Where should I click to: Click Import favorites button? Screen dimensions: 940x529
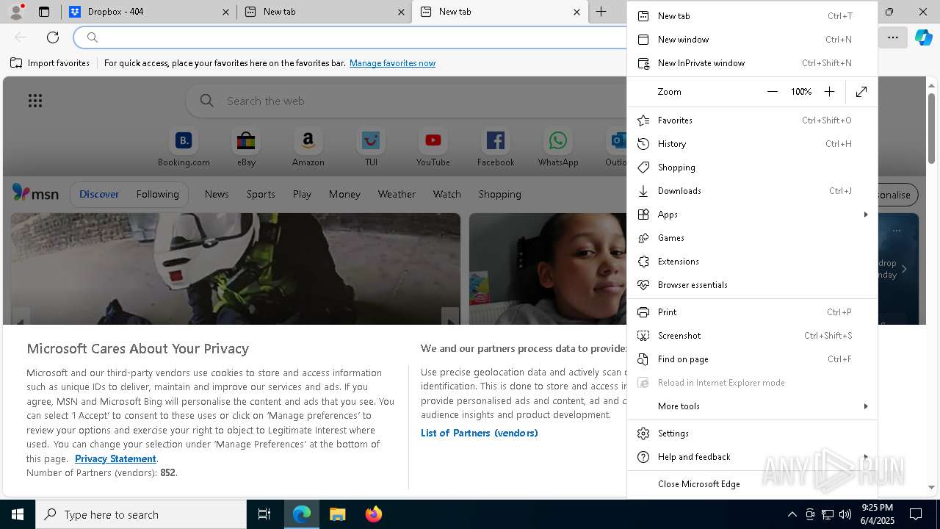[x=50, y=63]
